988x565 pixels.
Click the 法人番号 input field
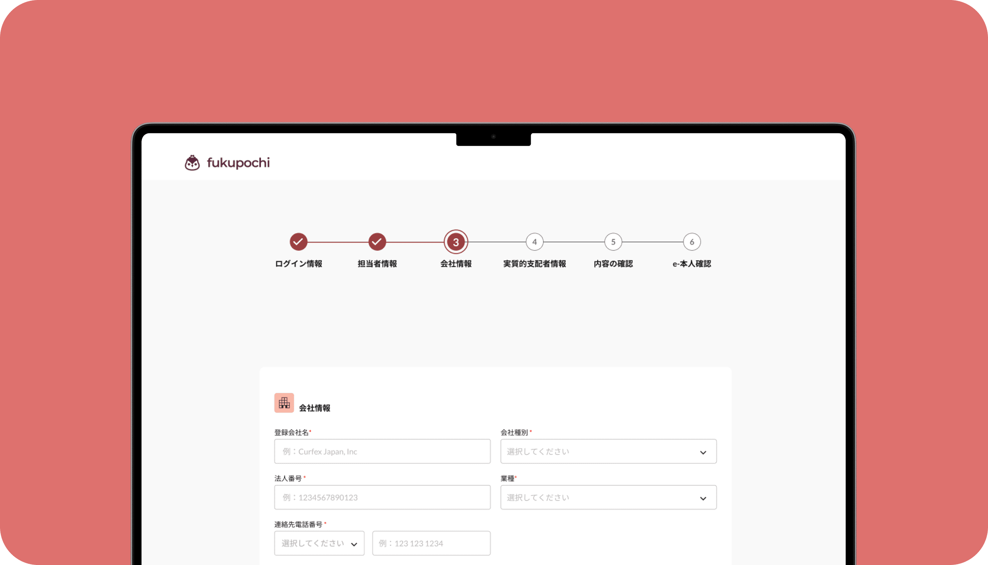[x=382, y=497]
